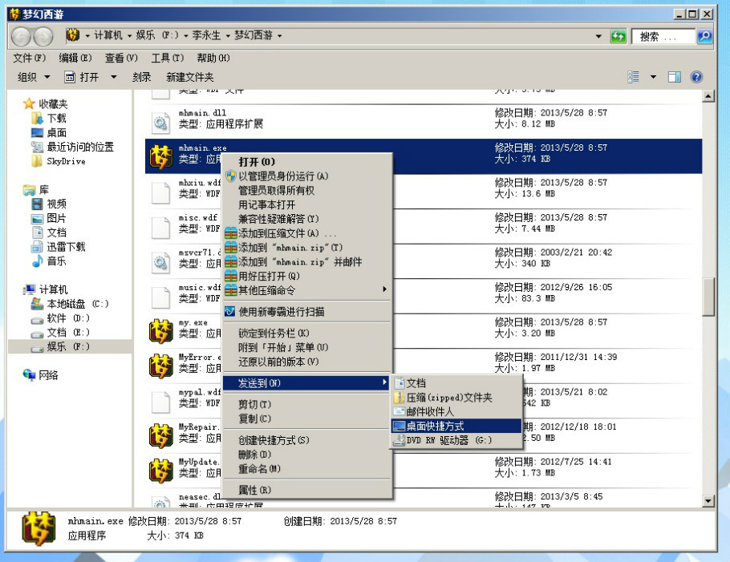The height and width of the screenshot is (562, 730).
Task: Select 音乐 library in sidebar
Action: pos(49,261)
